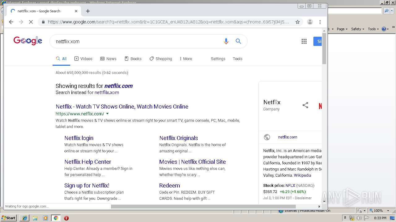Image resolution: width=396 pixels, height=222 pixels.
Task: Click the greyed-out forward arrow in Chrome
Action: pyautogui.click(x=21, y=22)
